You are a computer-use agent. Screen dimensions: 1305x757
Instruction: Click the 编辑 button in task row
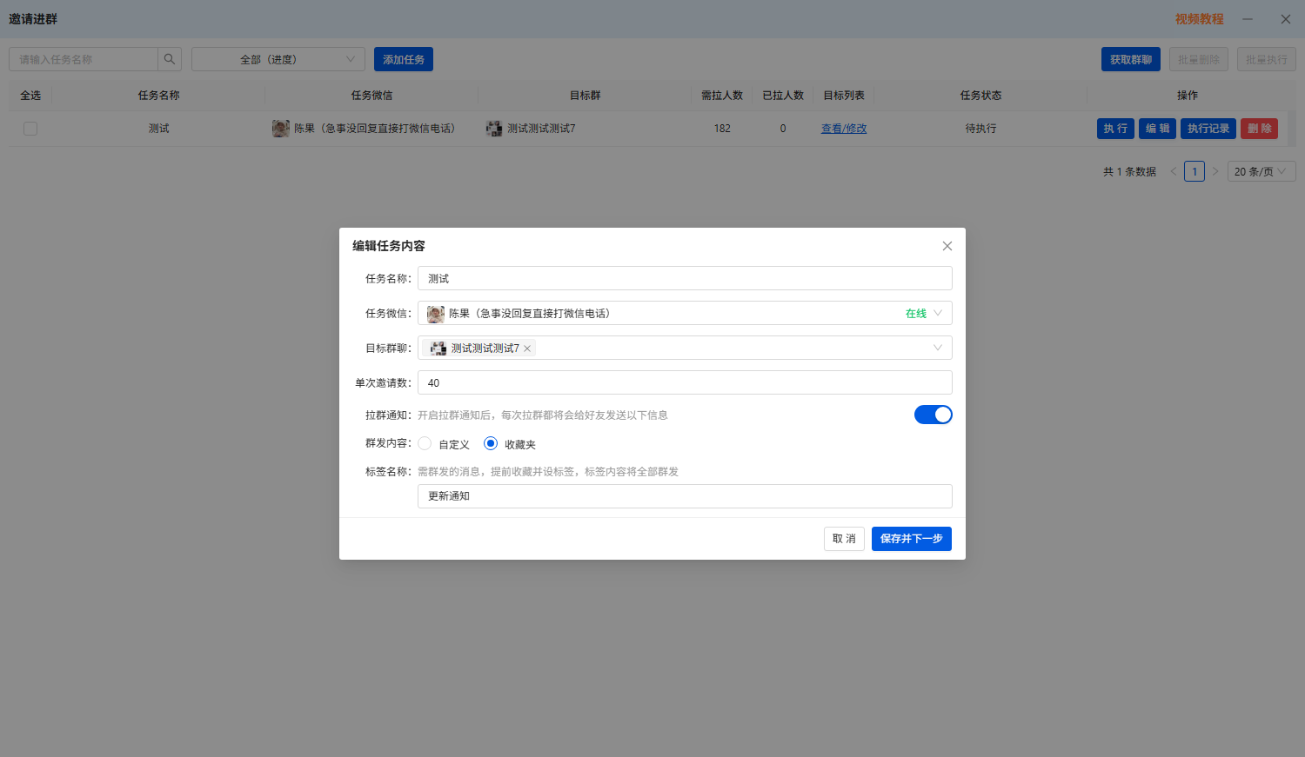pyautogui.click(x=1157, y=129)
